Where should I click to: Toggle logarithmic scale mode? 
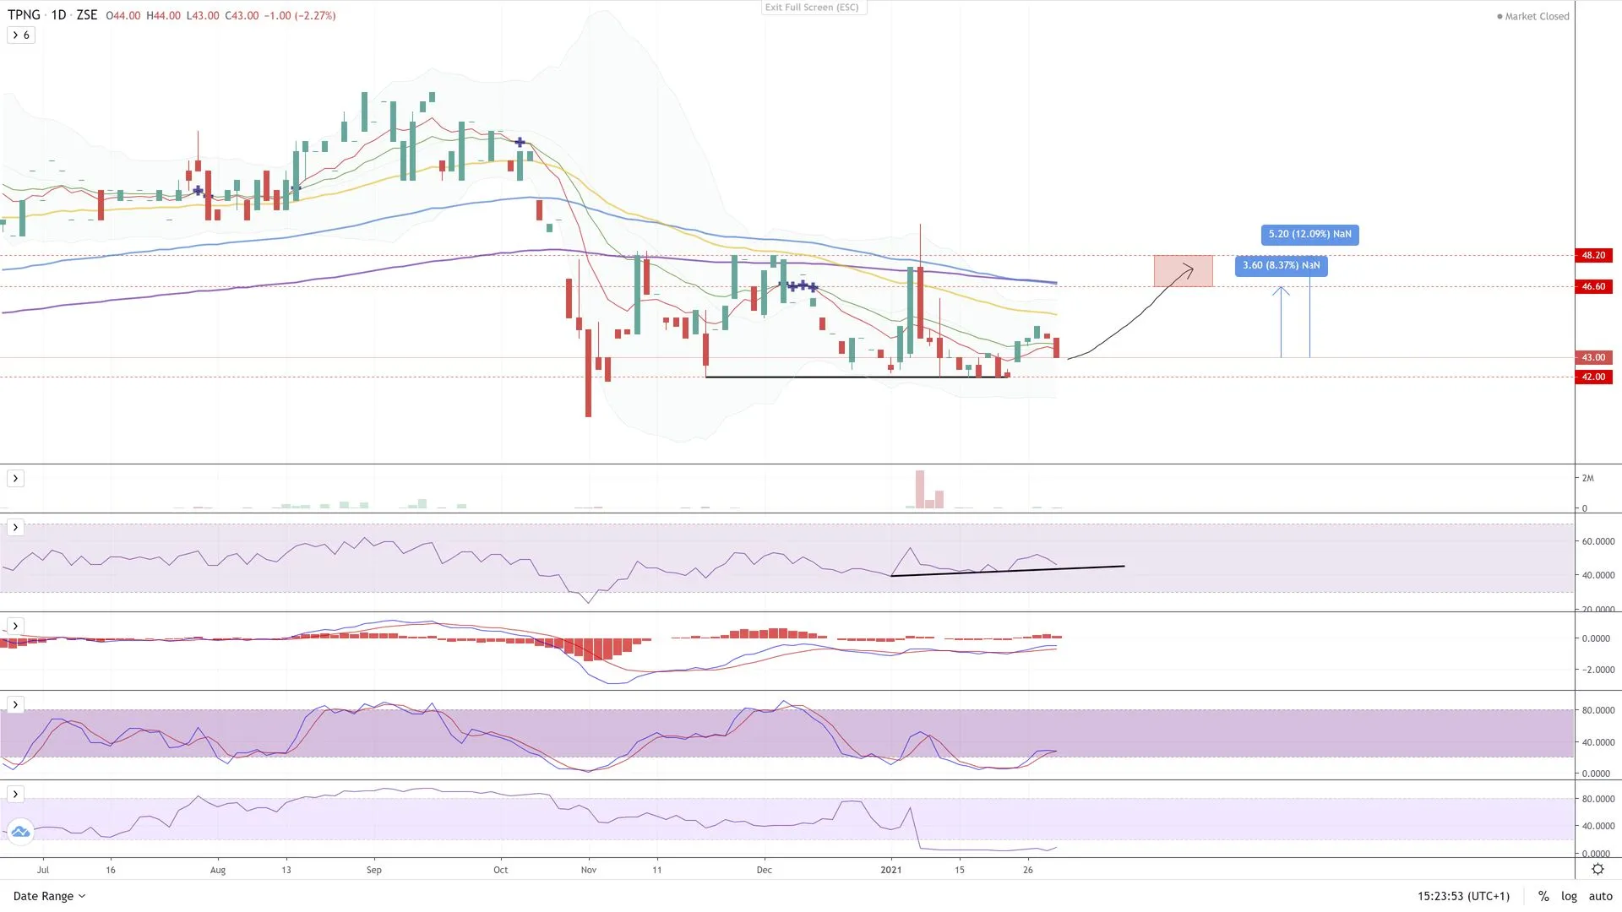coord(1569,896)
